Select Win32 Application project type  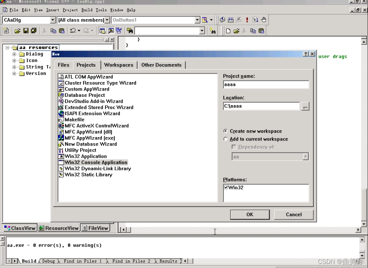click(x=86, y=156)
